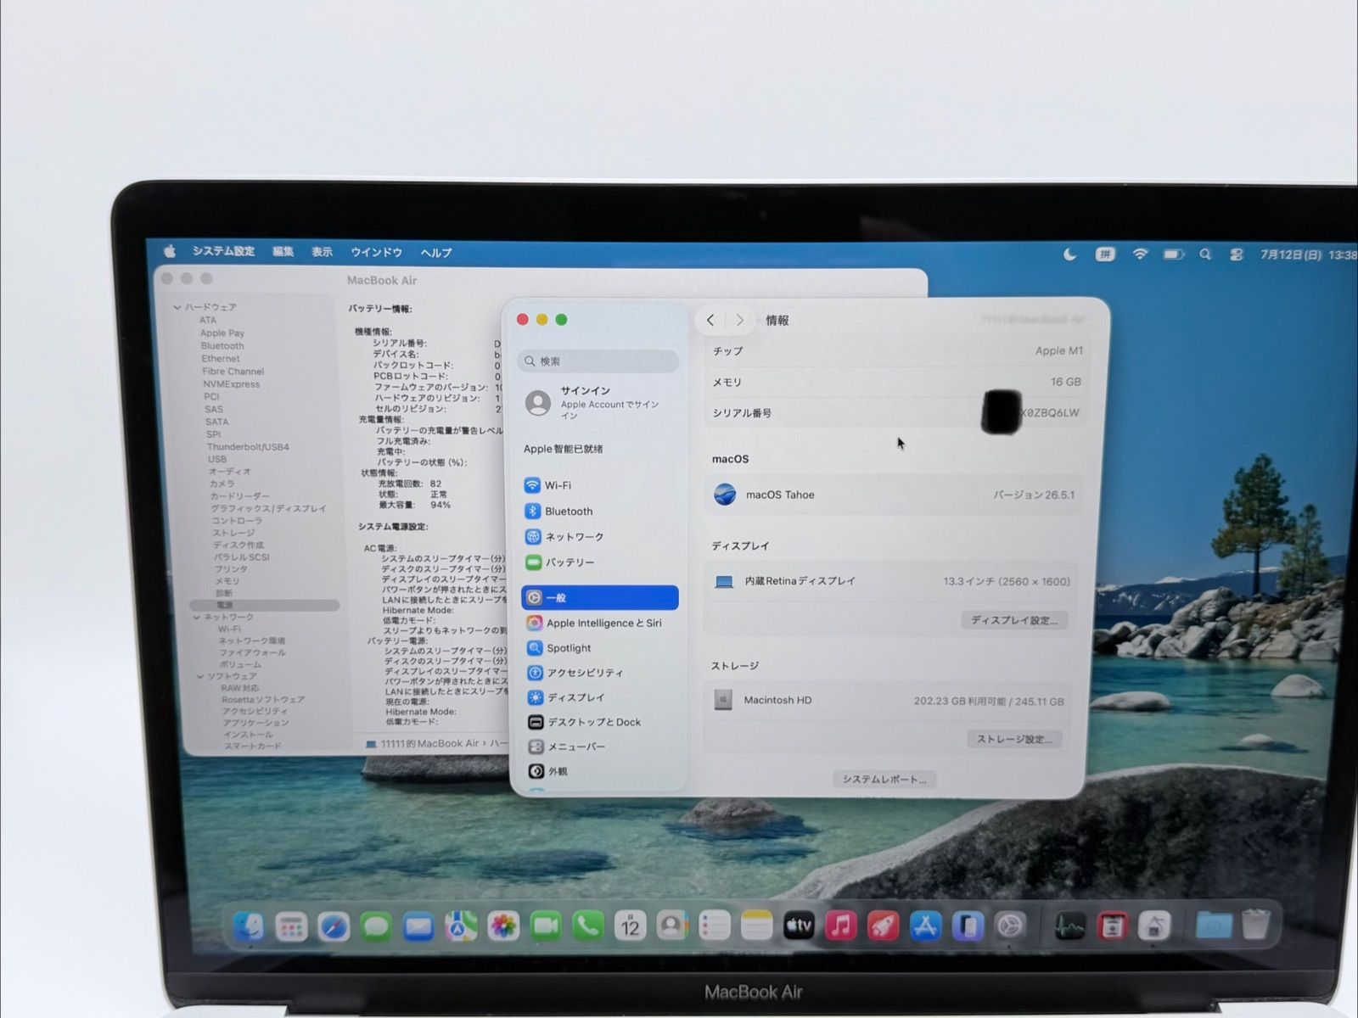Image resolution: width=1358 pixels, height=1018 pixels.
Task: Click the Wi-Fi status menu bar icon
Action: click(x=1140, y=255)
